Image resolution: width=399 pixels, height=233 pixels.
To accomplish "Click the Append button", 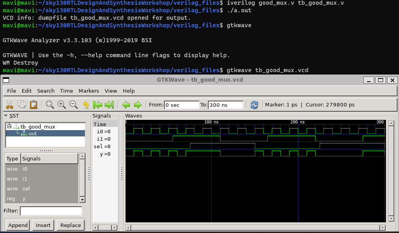I will coord(17,225).
